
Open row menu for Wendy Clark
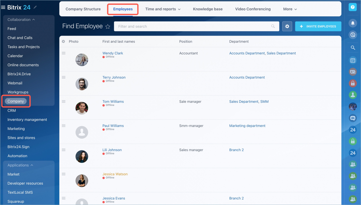pyautogui.click(x=63, y=53)
